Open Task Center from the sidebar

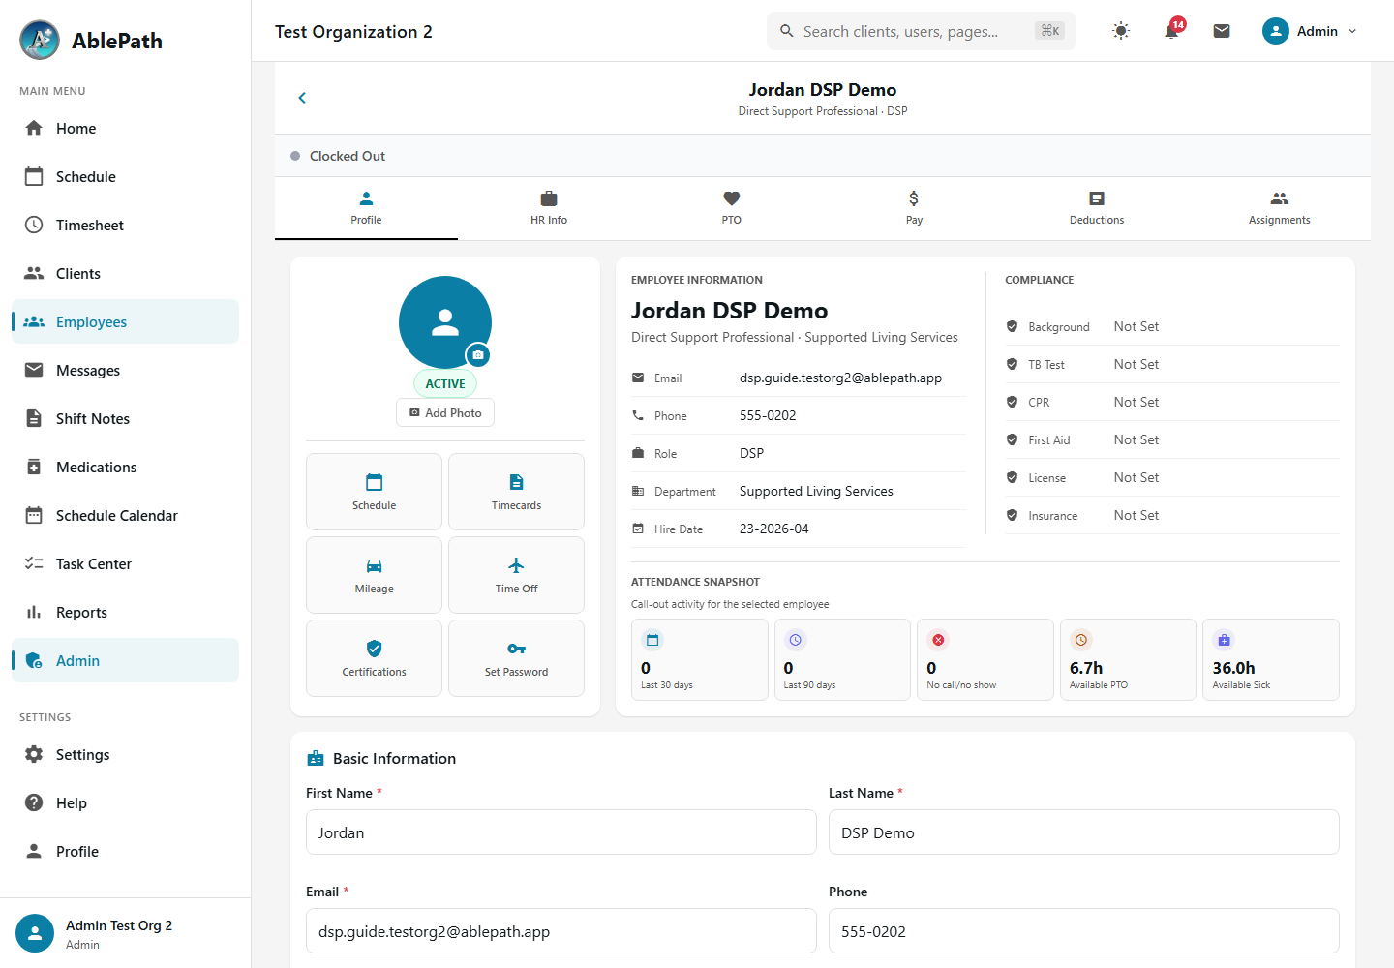(125, 563)
